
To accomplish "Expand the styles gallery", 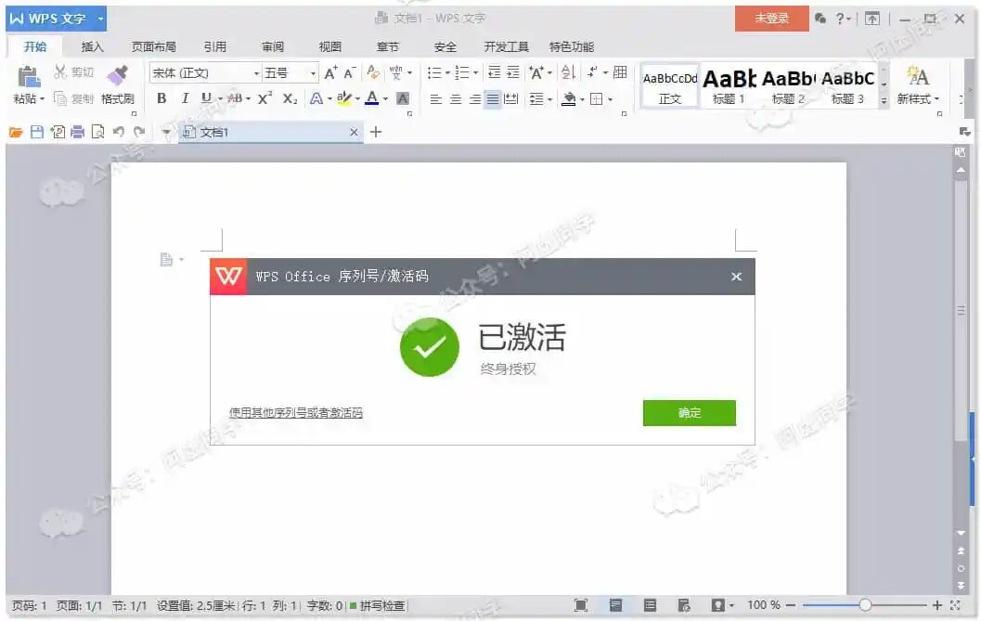I will pyautogui.click(x=884, y=101).
